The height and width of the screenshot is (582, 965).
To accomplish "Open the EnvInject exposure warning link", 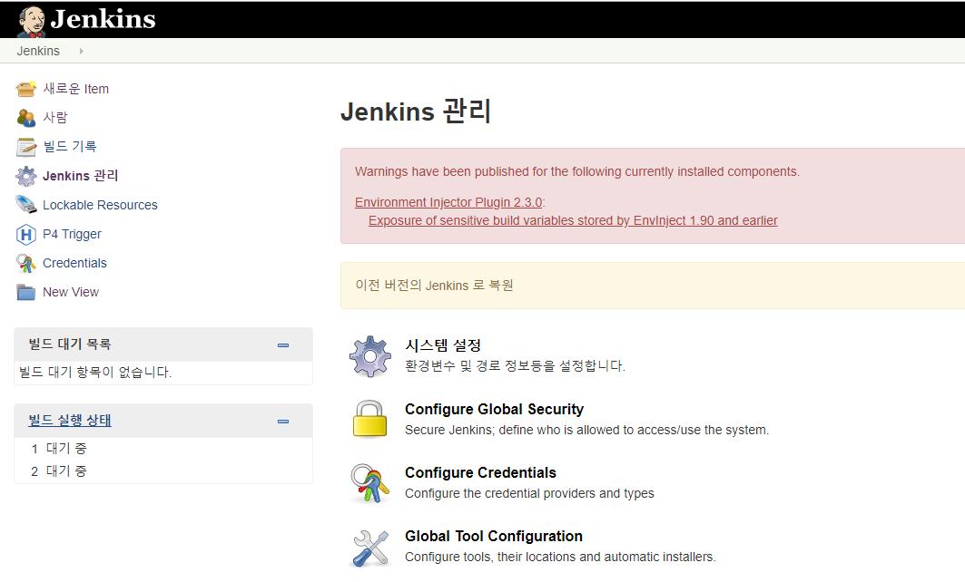I will [x=573, y=220].
